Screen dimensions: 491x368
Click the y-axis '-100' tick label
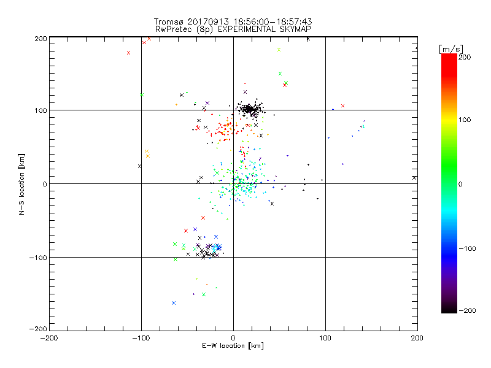(x=38, y=258)
